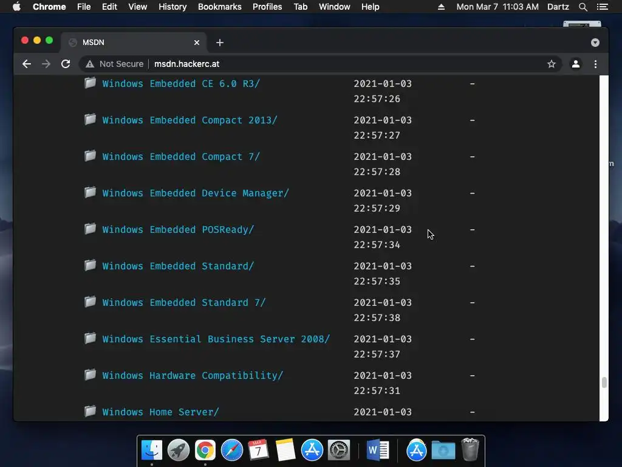
Task: Click timestamp 22:57:26 of CE 6.0 R3 row
Action: [377, 99]
